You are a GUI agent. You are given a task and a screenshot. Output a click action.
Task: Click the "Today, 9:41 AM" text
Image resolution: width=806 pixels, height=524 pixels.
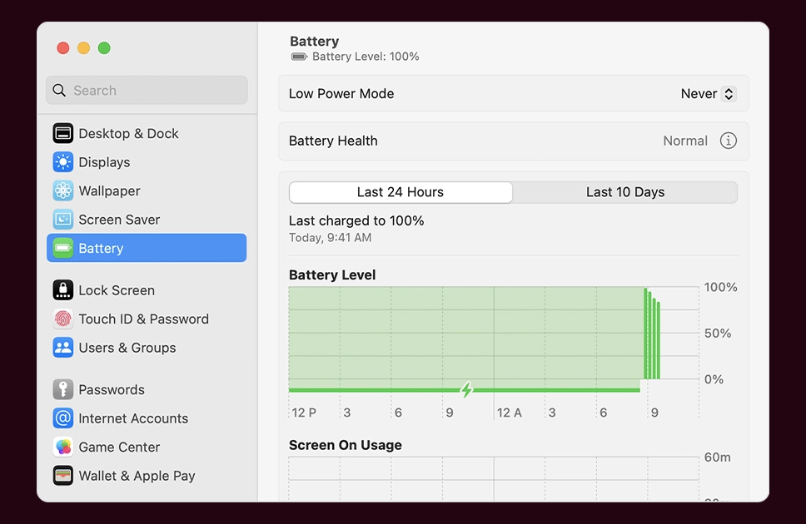(330, 238)
